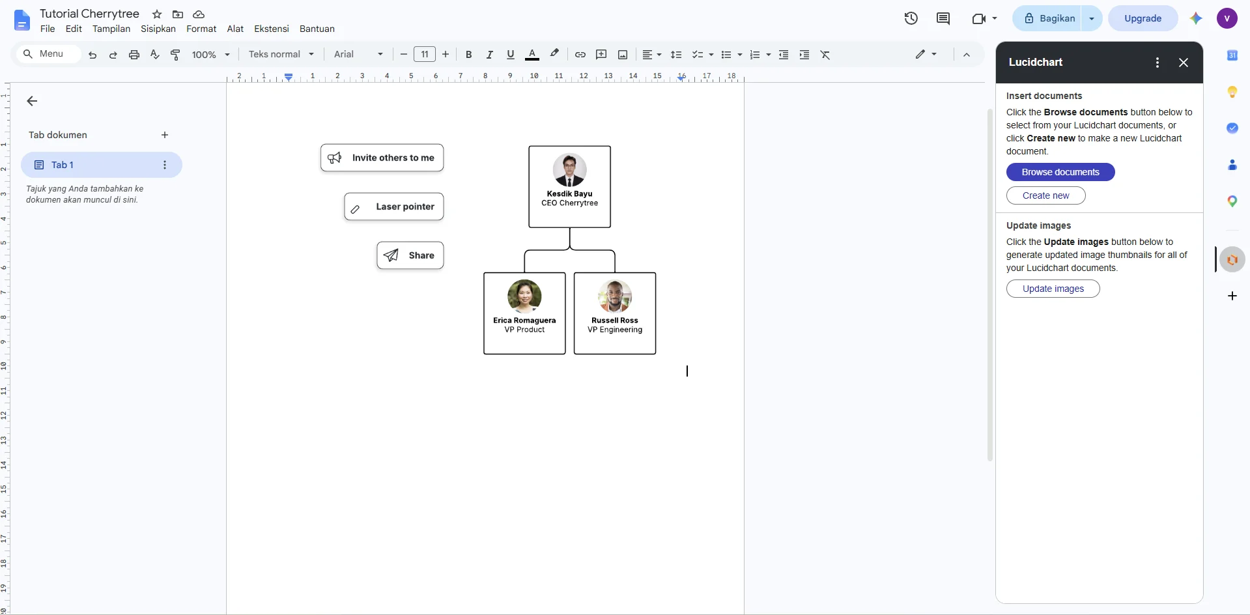Start a video call with camera icon
1250x615 pixels.
979,18
